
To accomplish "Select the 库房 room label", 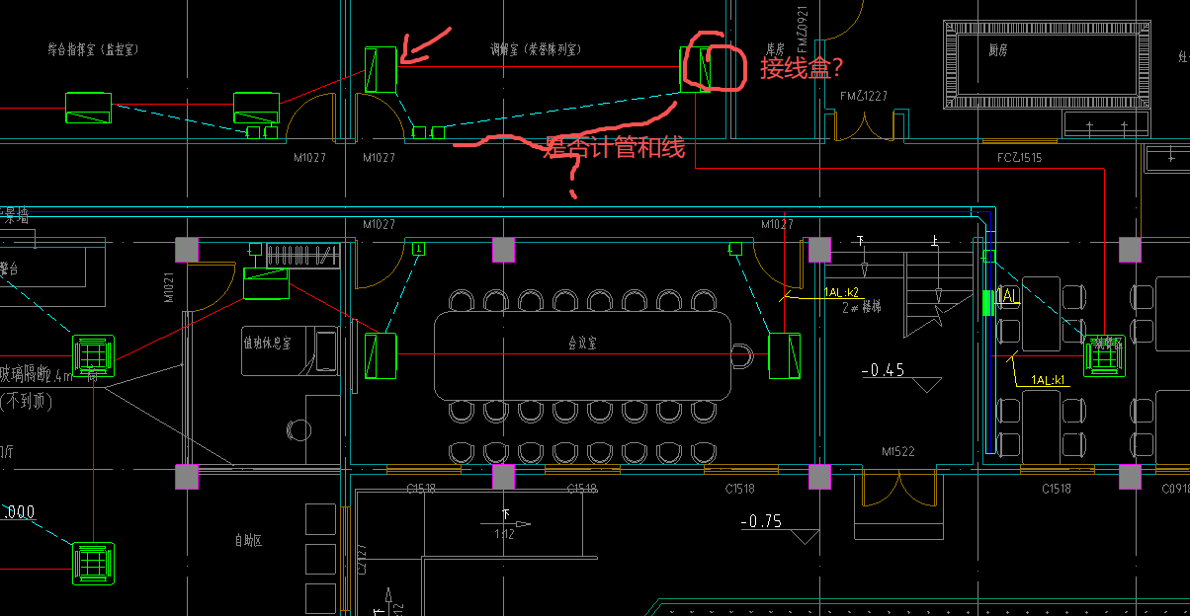I will point(775,47).
